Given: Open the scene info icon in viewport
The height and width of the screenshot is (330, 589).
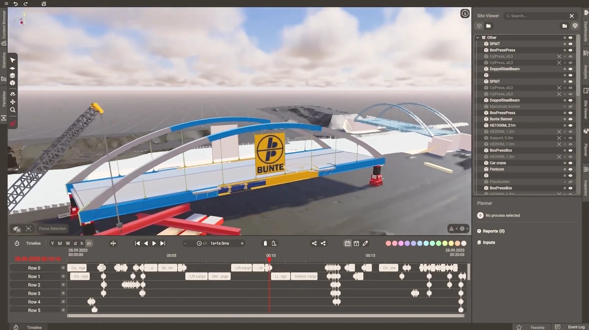Looking at the screenshot, I should [465, 14].
